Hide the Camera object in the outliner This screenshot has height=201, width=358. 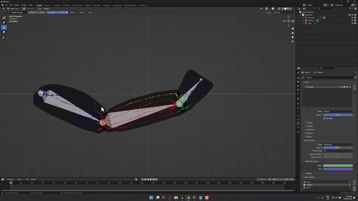click(x=352, y=21)
